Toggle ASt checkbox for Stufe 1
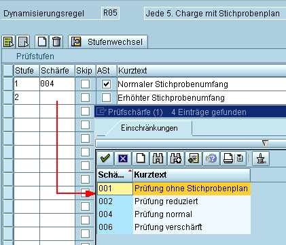The height and width of the screenshot is (245, 286). [106, 84]
